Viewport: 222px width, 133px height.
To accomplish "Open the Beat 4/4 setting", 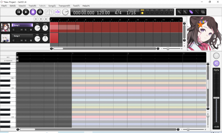I will [118, 13].
